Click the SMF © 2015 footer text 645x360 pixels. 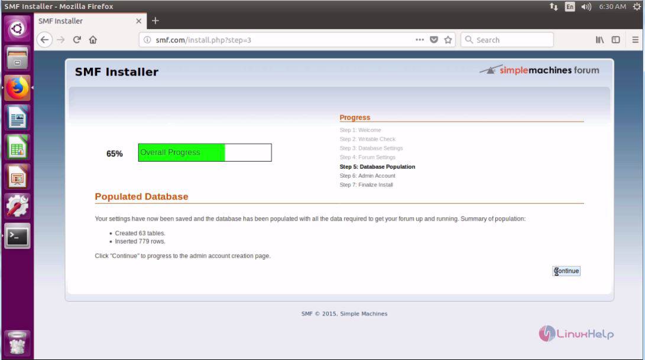(x=344, y=313)
